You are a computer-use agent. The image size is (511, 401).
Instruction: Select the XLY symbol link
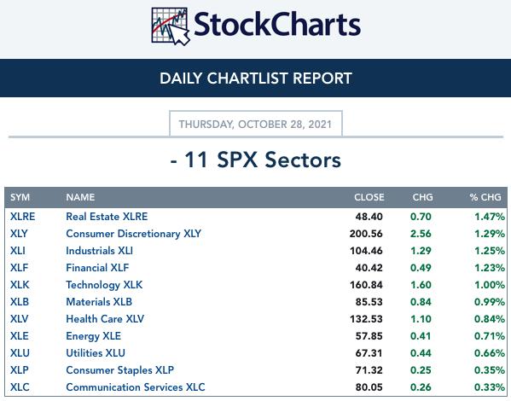pyautogui.click(x=19, y=234)
